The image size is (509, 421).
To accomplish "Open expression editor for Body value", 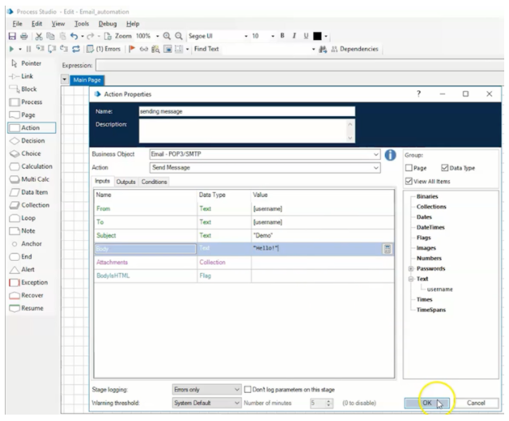I will (388, 250).
